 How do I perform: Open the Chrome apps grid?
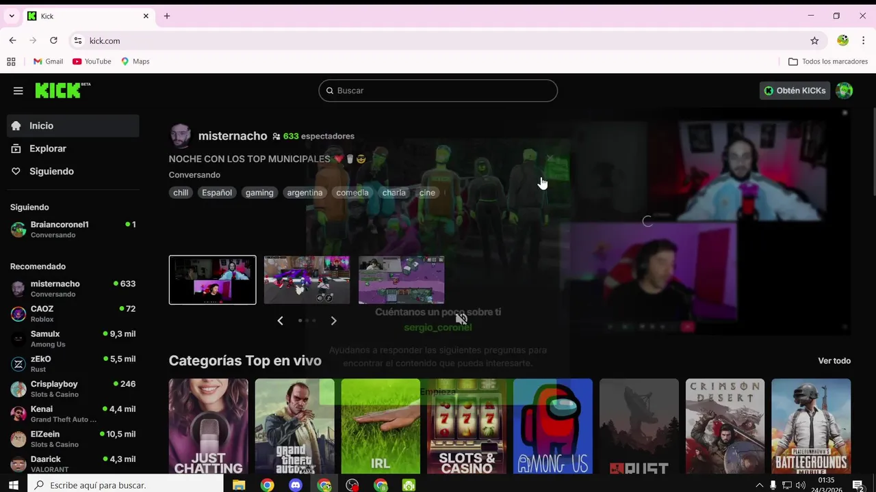click(11, 61)
